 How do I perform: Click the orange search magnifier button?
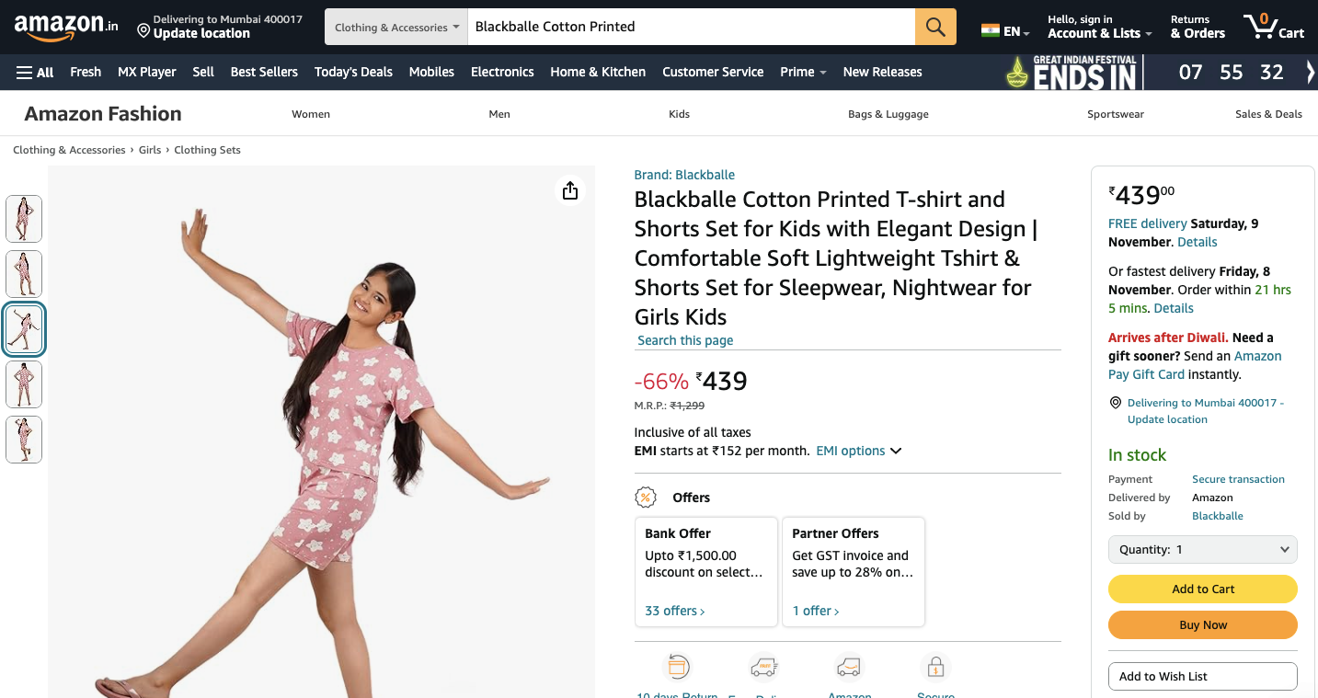[935, 27]
